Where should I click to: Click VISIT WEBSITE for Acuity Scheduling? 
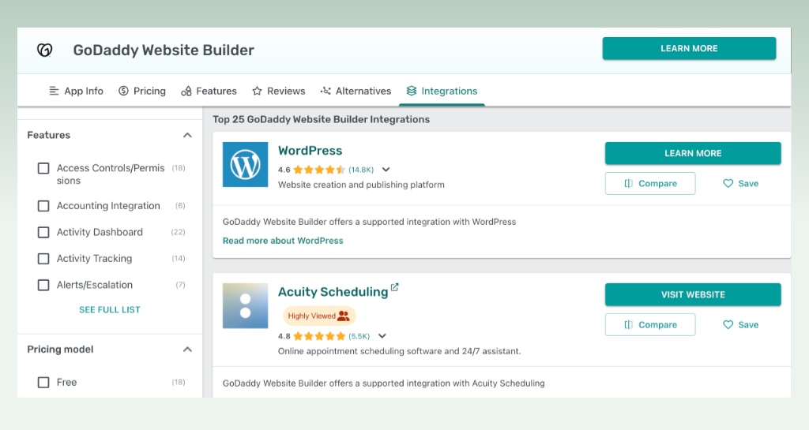(693, 294)
